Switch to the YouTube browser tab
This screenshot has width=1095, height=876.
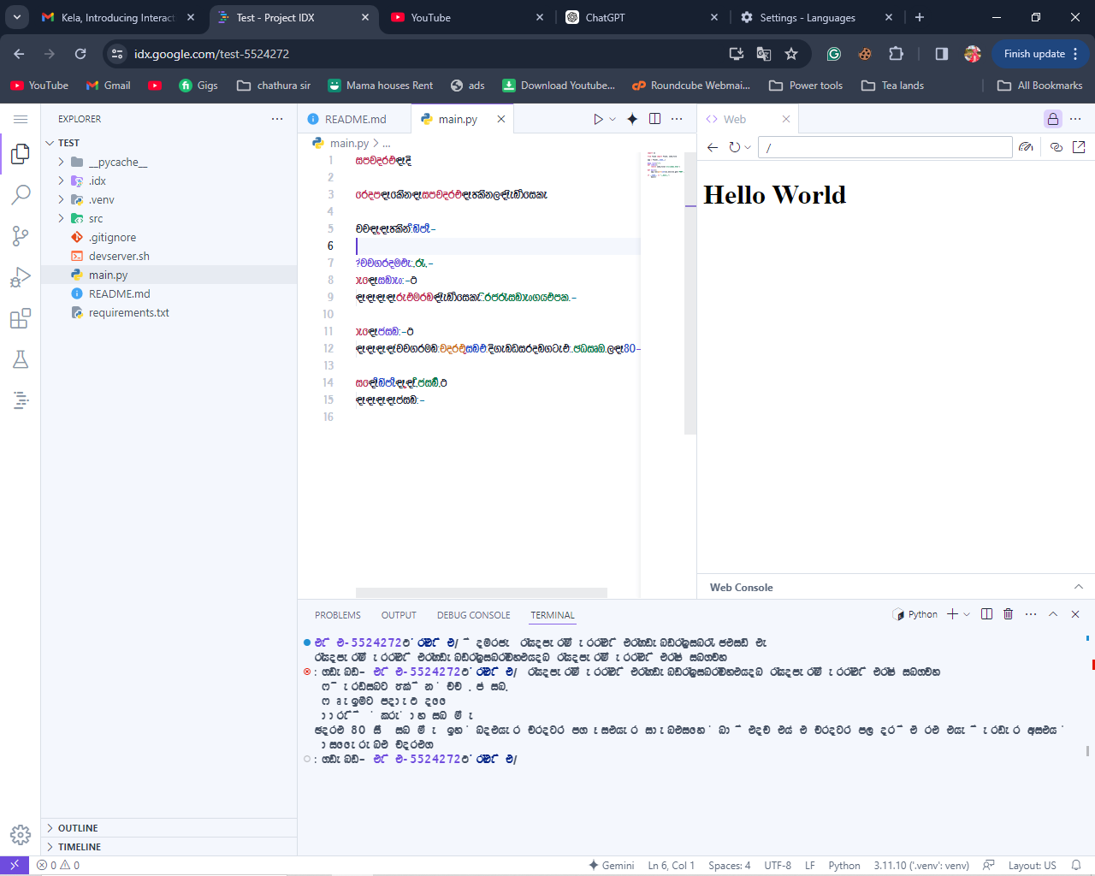(x=466, y=17)
